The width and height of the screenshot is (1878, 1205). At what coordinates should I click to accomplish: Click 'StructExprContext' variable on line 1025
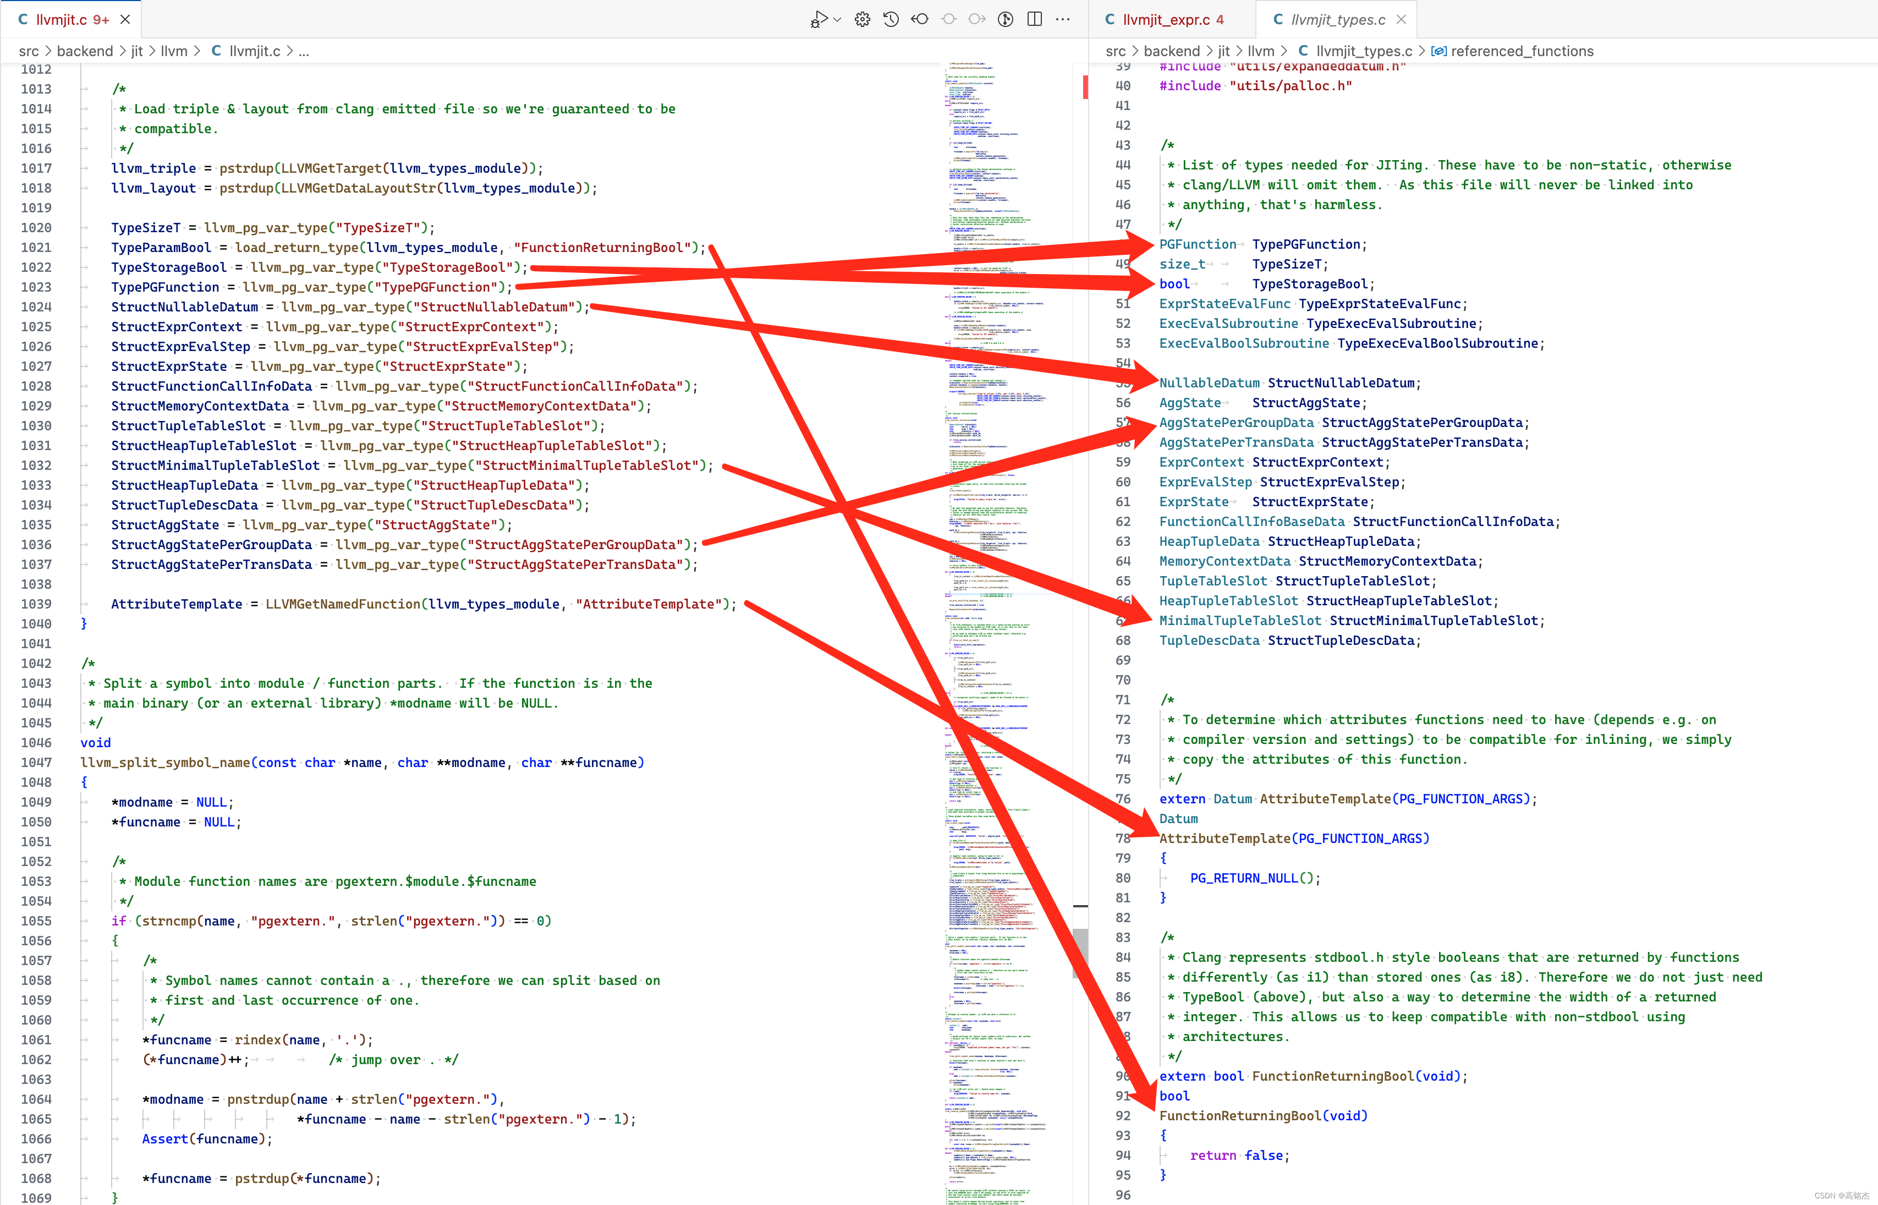click(177, 327)
